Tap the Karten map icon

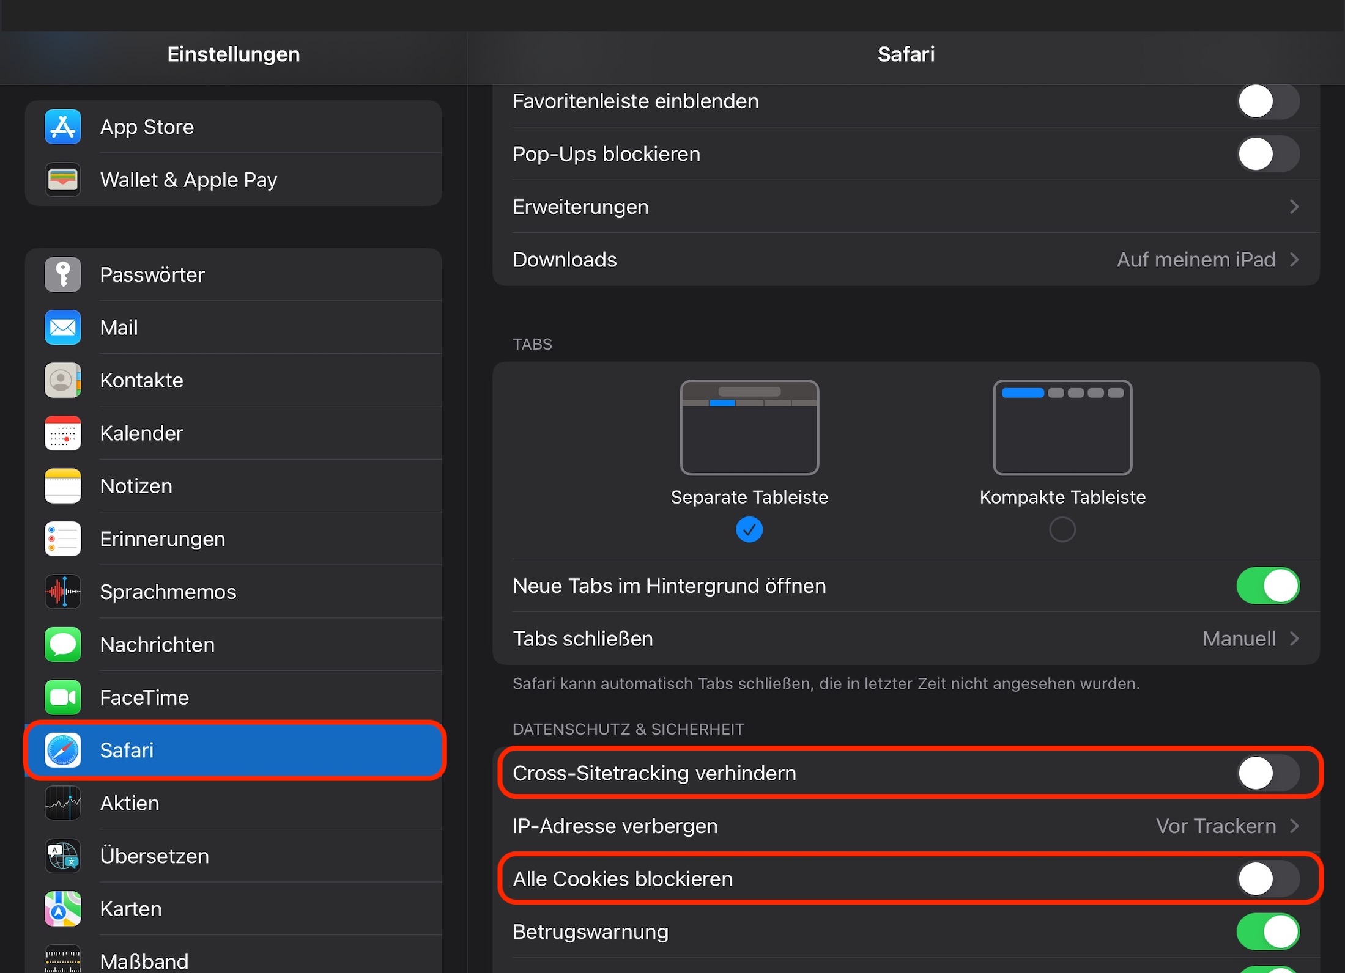point(62,909)
